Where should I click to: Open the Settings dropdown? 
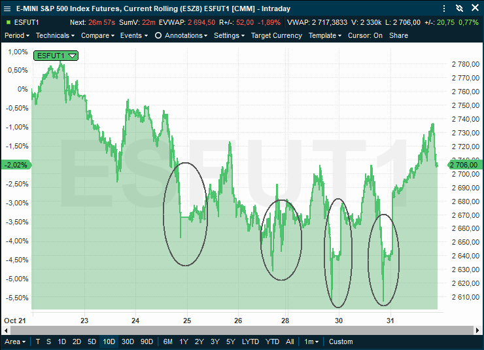[x=230, y=35]
